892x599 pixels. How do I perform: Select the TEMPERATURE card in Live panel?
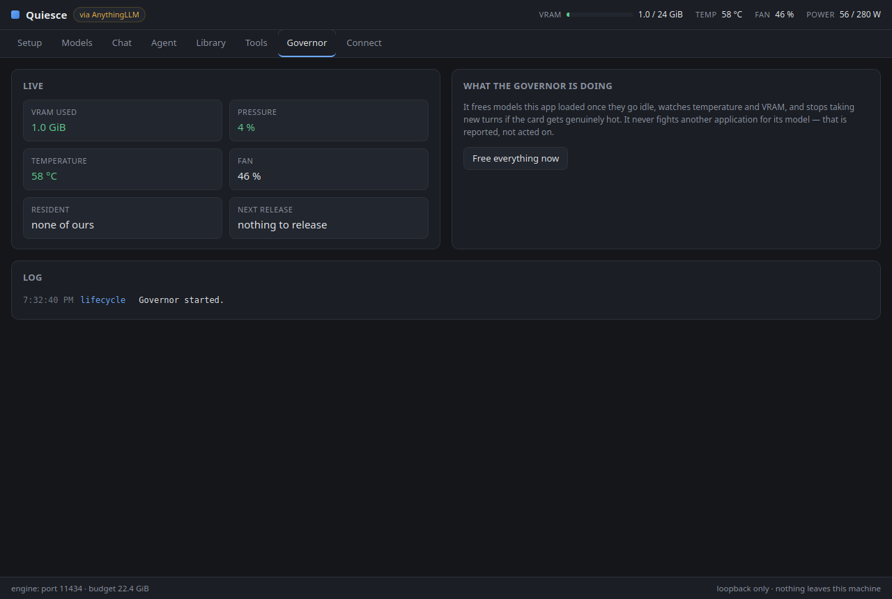(123, 169)
